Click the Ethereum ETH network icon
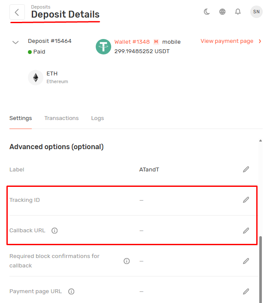The width and height of the screenshot is (270, 303). [x=36, y=77]
